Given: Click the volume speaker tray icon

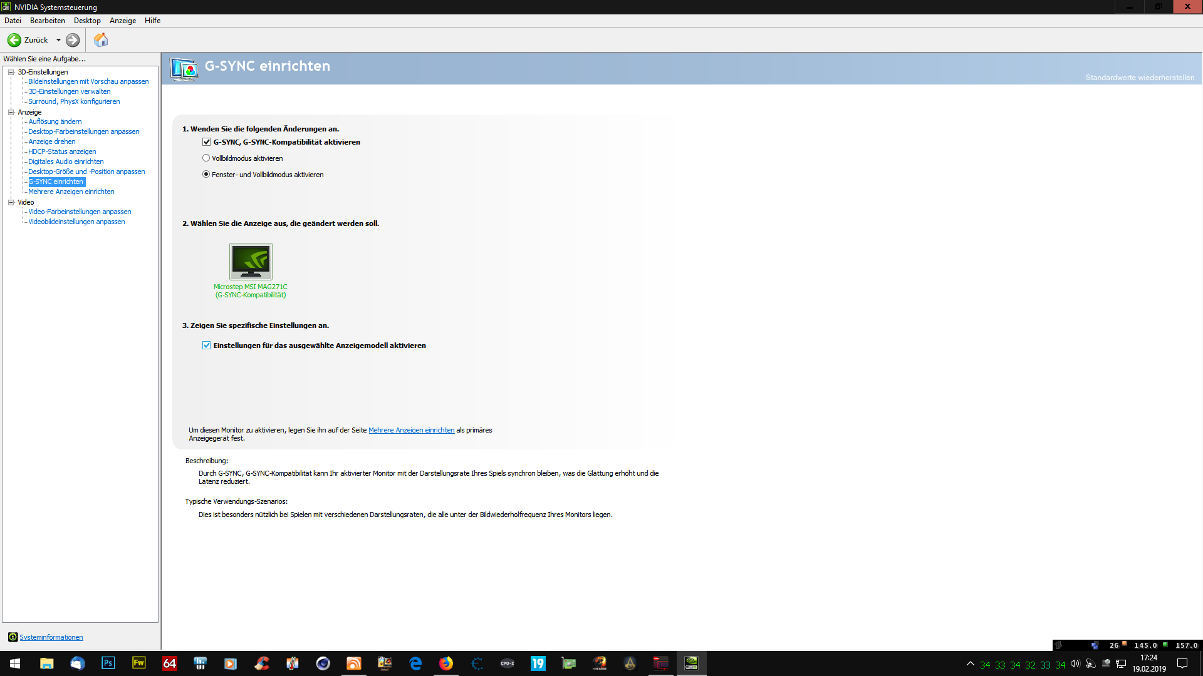Looking at the screenshot, I should click(x=1075, y=664).
